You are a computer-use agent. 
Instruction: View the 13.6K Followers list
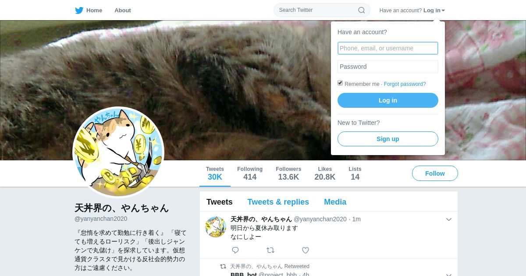tap(288, 173)
